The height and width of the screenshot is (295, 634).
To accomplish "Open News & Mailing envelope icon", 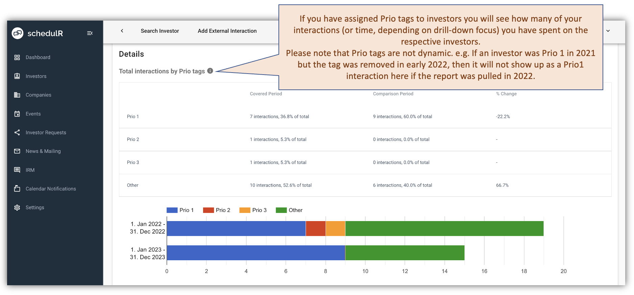I will point(17,151).
